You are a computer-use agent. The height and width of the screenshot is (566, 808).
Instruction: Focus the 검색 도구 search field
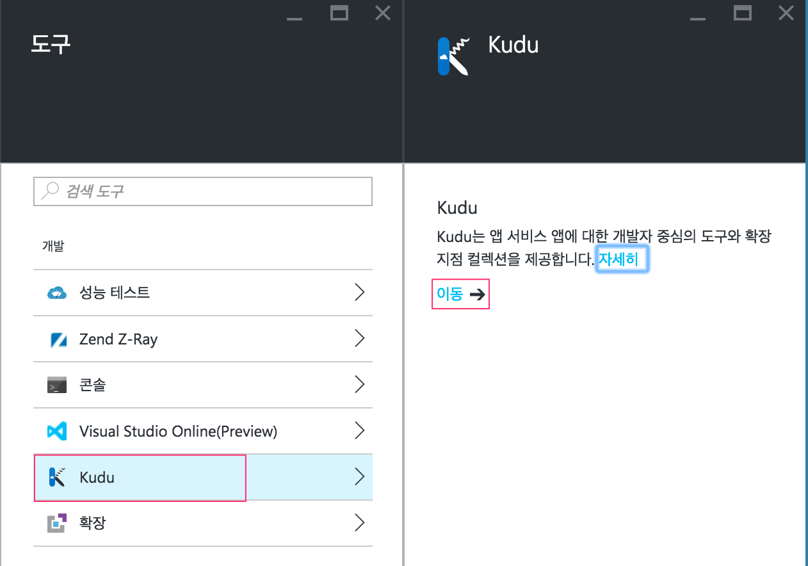tap(203, 191)
